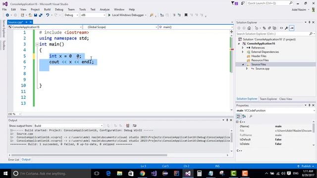Open the Debug configuration dropdown
The width and height of the screenshot is (317, 178).
71,15
